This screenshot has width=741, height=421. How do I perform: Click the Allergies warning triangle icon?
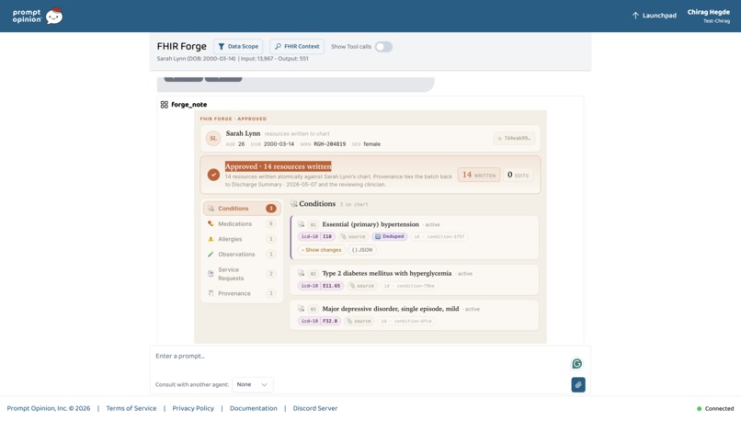(211, 239)
